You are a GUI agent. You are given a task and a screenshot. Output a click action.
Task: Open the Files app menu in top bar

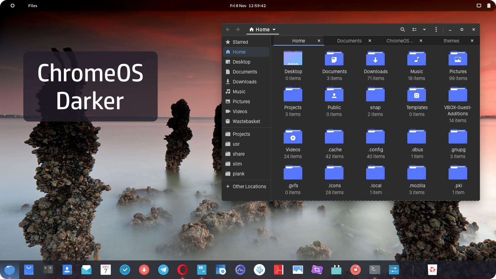pos(33,6)
